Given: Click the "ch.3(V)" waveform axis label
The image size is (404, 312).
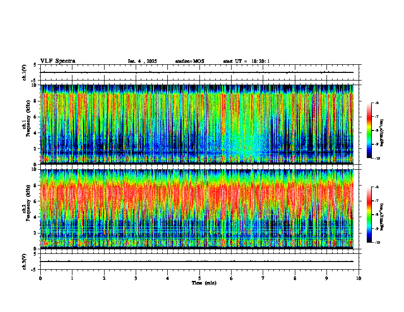Looking at the screenshot, I should [24, 262].
